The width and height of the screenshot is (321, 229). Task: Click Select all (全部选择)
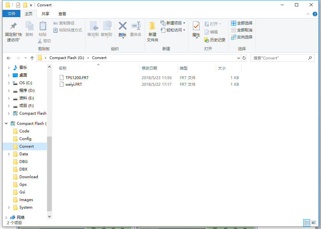242,23
